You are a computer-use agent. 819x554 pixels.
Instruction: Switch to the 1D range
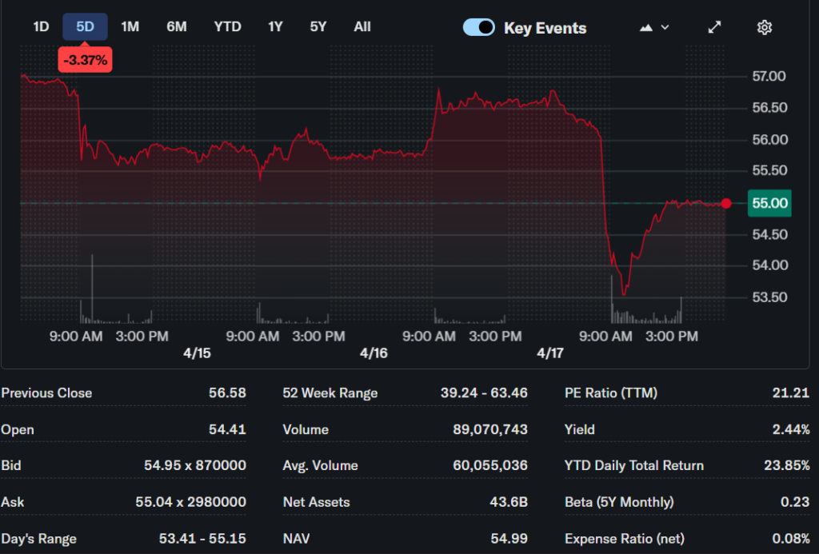click(x=41, y=26)
